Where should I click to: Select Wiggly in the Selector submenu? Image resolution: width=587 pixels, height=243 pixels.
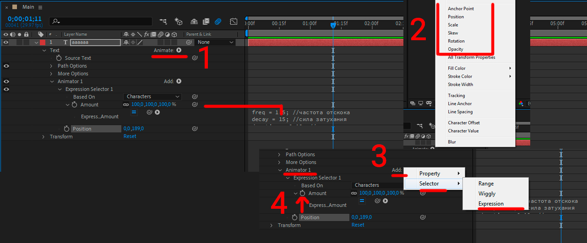point(487,194)
